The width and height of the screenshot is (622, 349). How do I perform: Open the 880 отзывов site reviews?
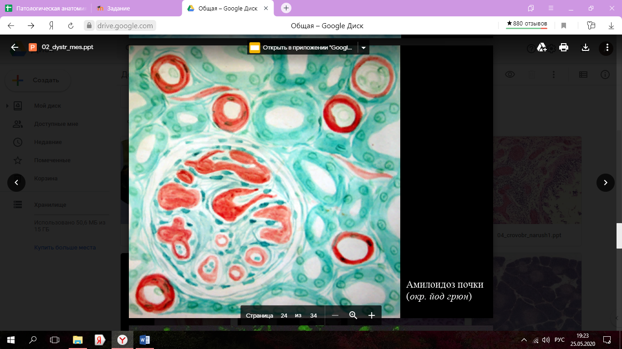pyautogui.click(x=527, y=25)
